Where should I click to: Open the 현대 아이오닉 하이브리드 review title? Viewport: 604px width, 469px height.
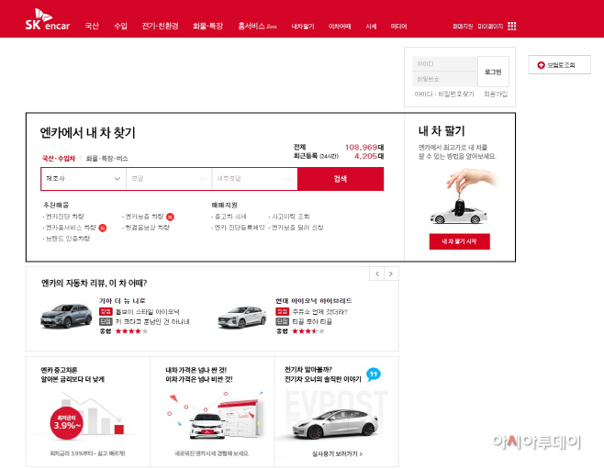click(314, 301)
